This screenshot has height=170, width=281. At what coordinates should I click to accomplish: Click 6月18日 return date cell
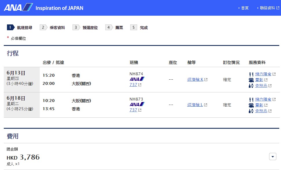22,105
